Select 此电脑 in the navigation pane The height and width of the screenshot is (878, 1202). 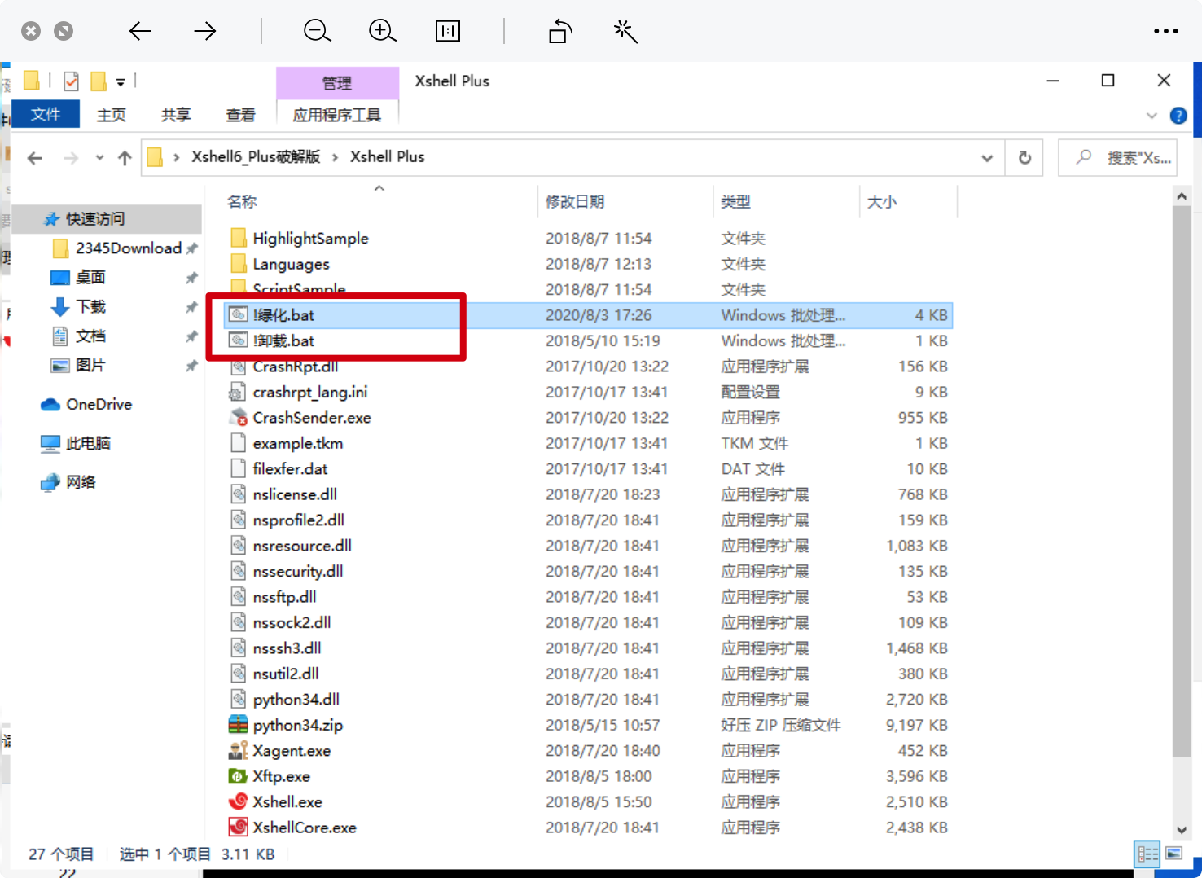coord(88,444)
